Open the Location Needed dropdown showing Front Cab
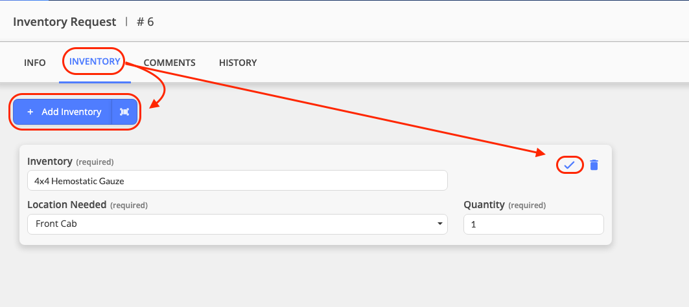Viewport: 689px width, 307px height. [237, 224]
